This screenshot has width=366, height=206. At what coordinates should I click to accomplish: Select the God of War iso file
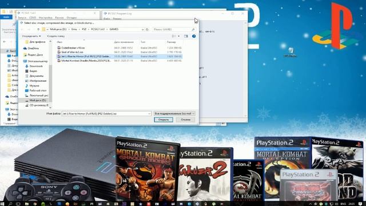coord(120,52)
